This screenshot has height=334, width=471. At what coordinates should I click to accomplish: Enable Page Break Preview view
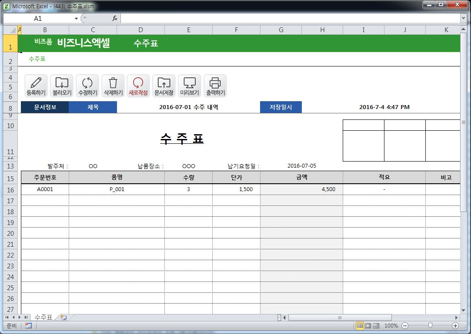coord(376,326)
